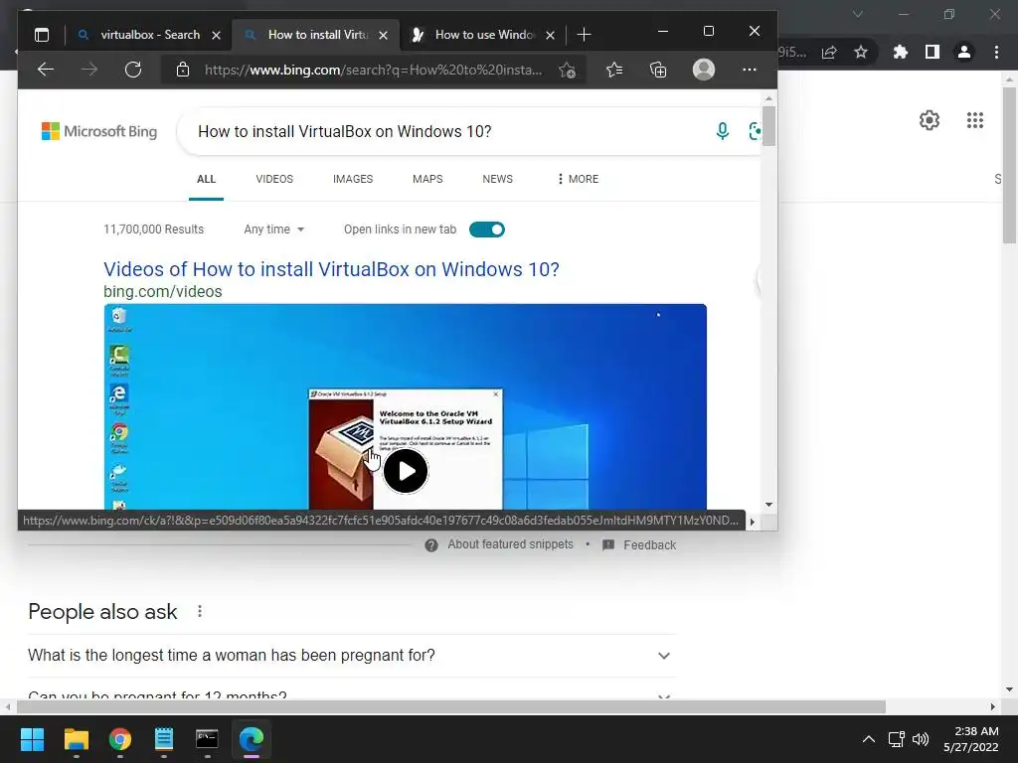Close the How to install VirtualBox tab

383,35
